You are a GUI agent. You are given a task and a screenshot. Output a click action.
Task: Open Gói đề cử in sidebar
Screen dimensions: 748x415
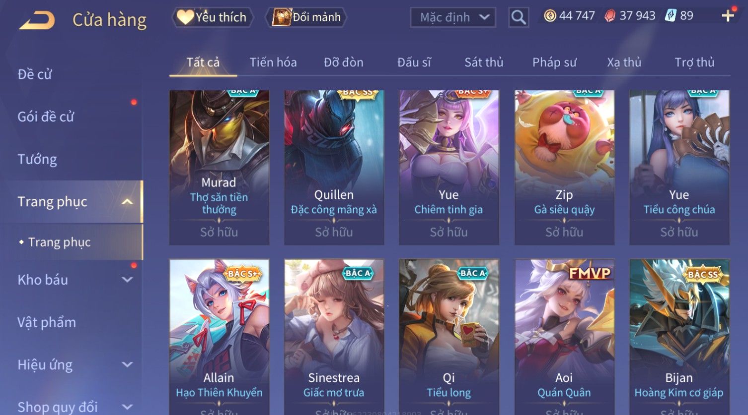pos(46,117)
